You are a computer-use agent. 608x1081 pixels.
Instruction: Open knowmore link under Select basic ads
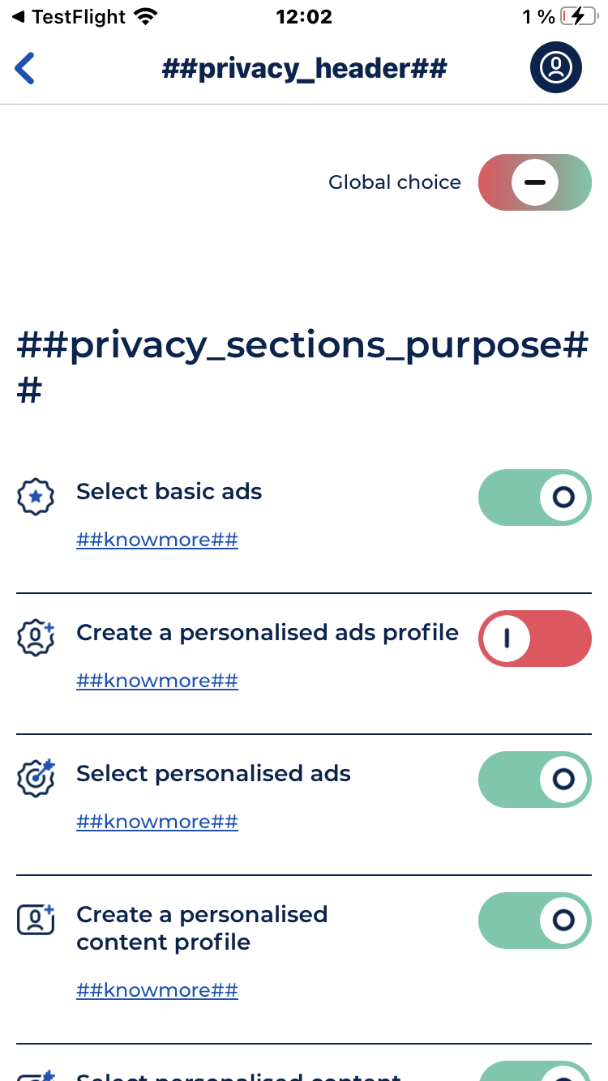(x=157, y=540)
